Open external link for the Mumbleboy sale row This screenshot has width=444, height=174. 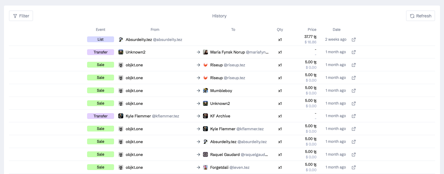(x=354, y=91)
